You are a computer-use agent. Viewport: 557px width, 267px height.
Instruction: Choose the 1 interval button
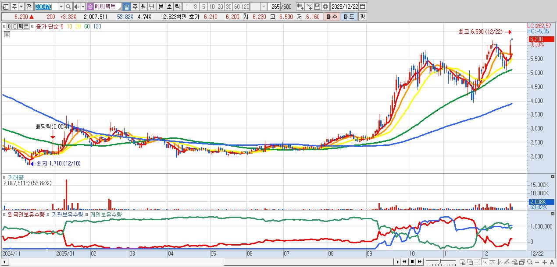pyautogui.click(x=187, y=7)
